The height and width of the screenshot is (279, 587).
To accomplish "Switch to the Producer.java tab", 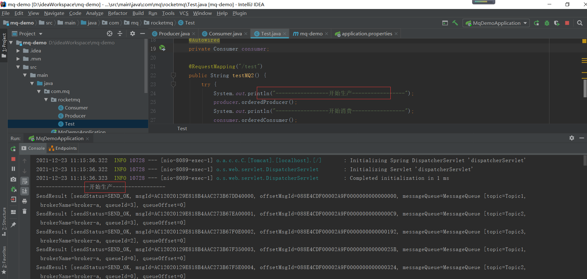I will [x=174, y=33].
